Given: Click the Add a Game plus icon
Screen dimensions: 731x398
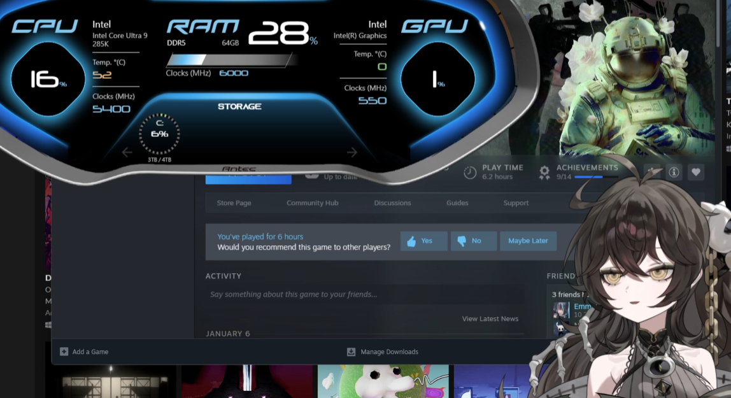Looking at the screenshot, I should [64, 352].
